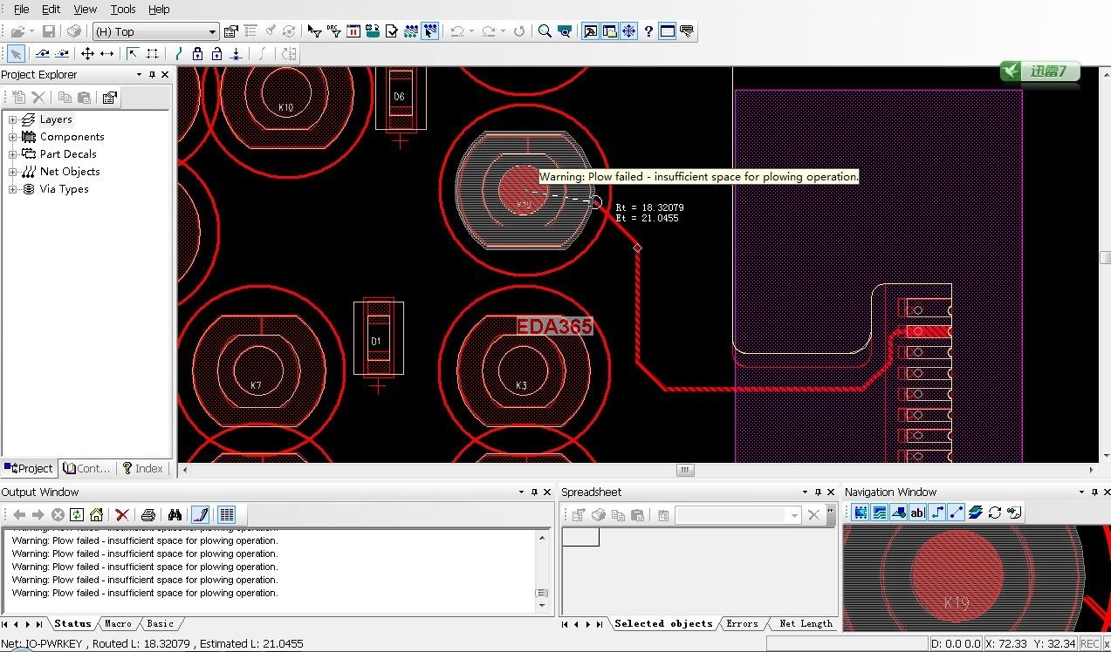Open the DRC filter tool
1111x652 pixels.
pyautogui.click(x=333, y=31)
